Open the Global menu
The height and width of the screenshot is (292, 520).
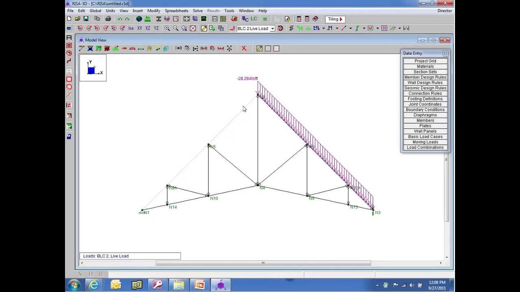tap(95, 11)
